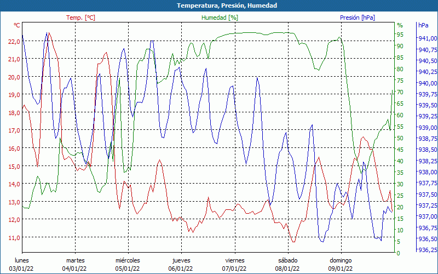Click the 936,25 pressure axis value
The image size is (438, 274).
428,250
